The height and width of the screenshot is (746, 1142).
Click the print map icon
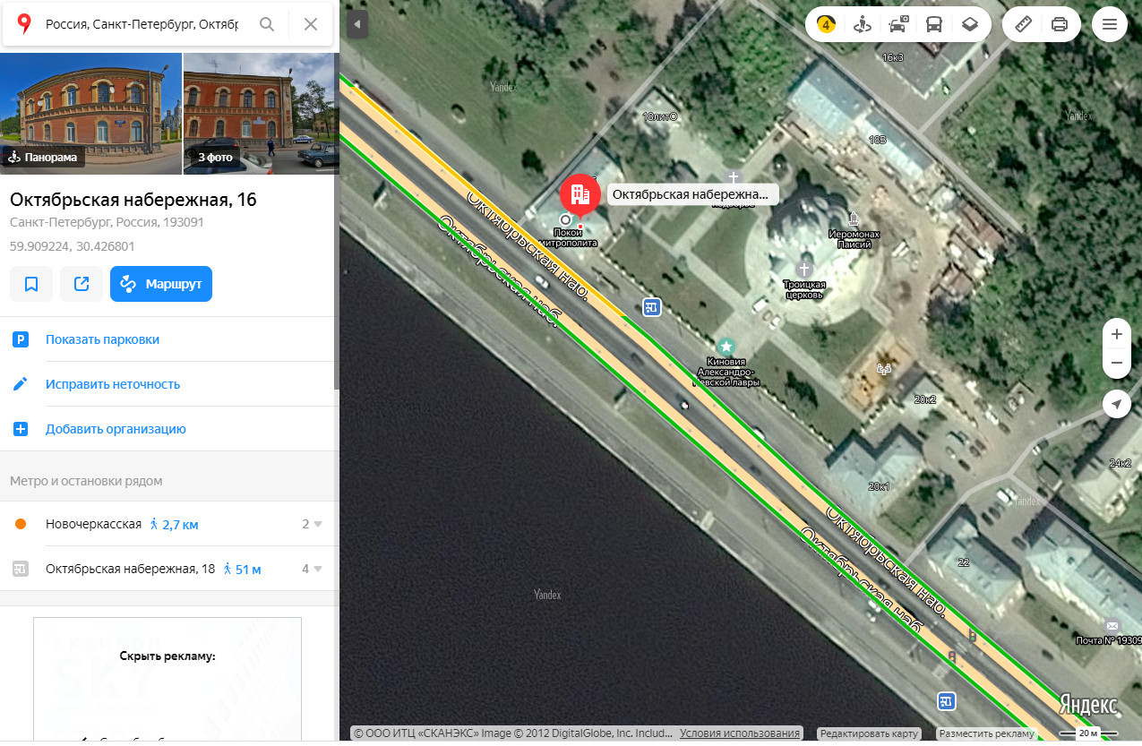click(x=1060, y=24)
